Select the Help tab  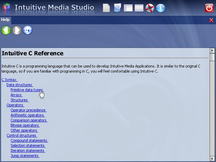[x=5, y=20]
